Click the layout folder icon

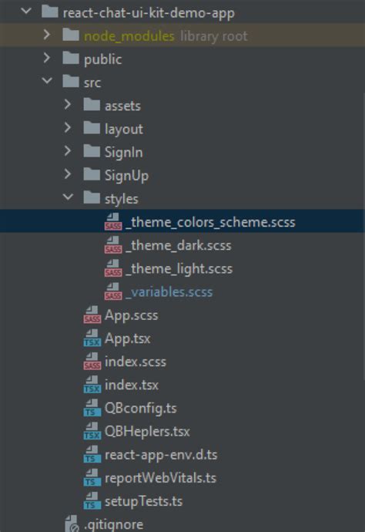(92, 128)
